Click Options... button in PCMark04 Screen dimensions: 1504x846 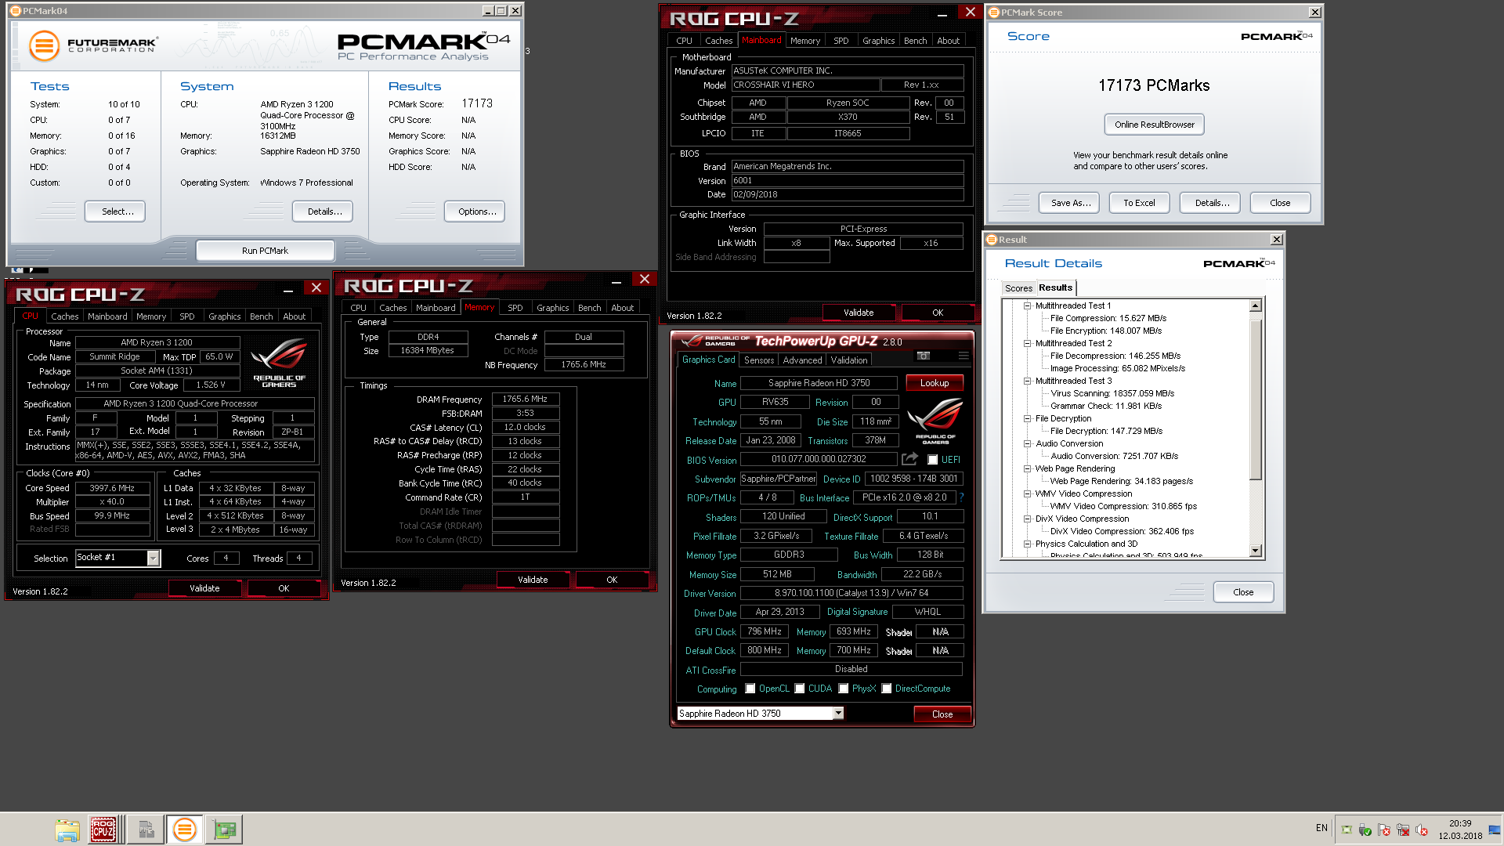(475, 211)
